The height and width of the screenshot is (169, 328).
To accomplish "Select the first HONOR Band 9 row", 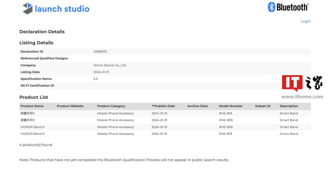I will [32, 127].
